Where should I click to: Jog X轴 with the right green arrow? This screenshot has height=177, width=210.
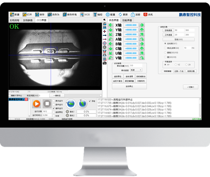(x=142, y=25)
